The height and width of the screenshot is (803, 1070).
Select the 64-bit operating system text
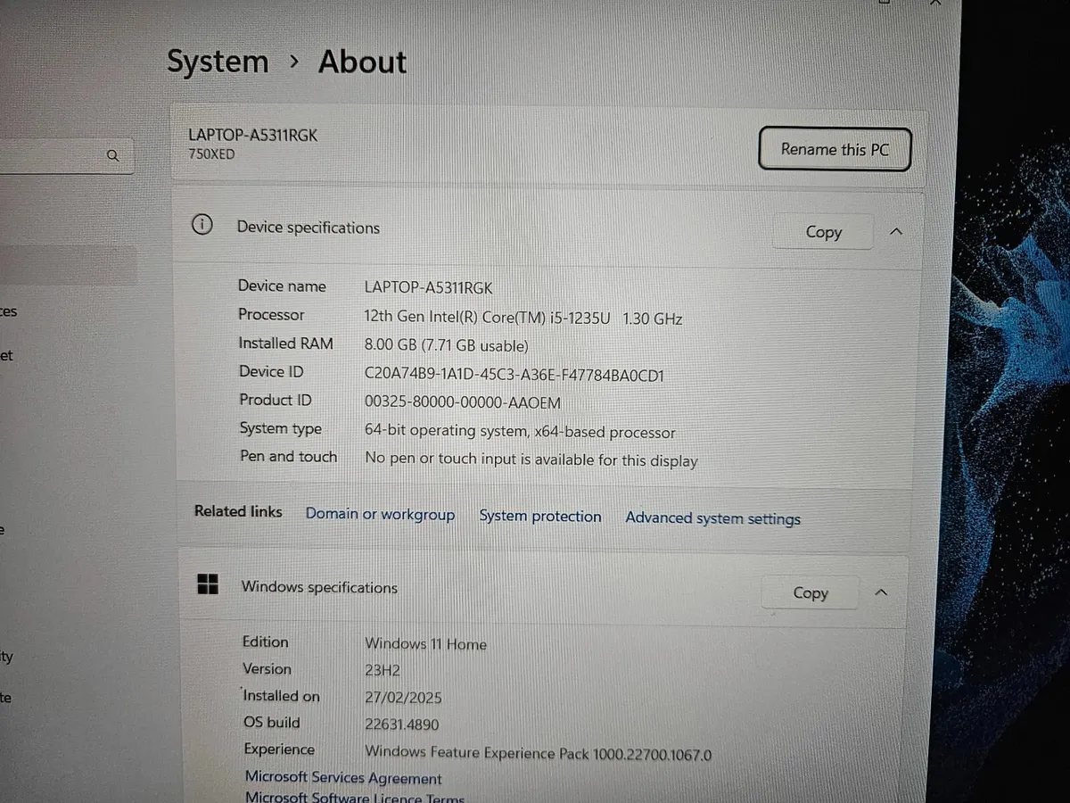(520, 432)
